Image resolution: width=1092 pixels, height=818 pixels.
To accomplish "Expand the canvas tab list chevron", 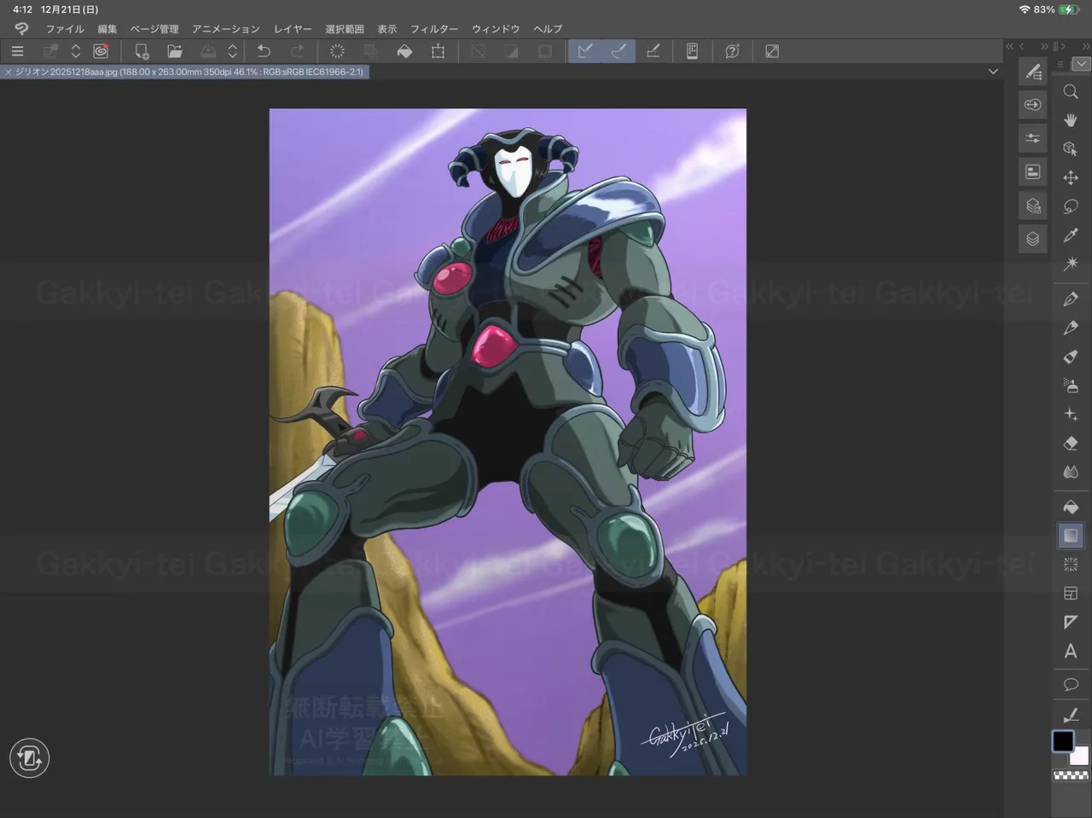I will [993, 72].
